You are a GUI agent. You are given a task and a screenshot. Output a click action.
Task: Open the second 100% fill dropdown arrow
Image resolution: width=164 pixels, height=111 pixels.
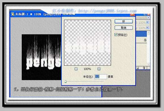148,28
